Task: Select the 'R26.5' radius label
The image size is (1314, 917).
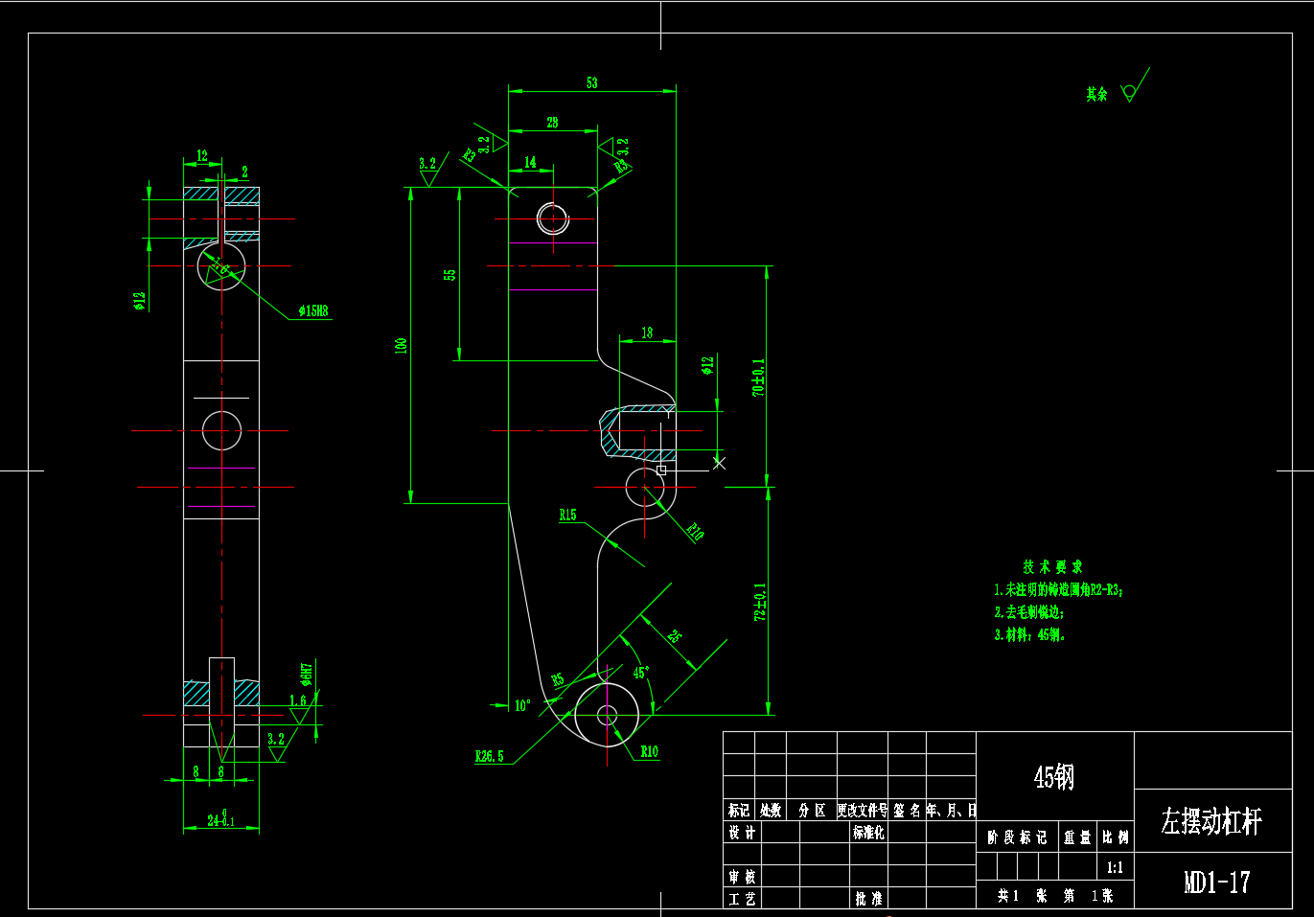Action: pos(490,756)
